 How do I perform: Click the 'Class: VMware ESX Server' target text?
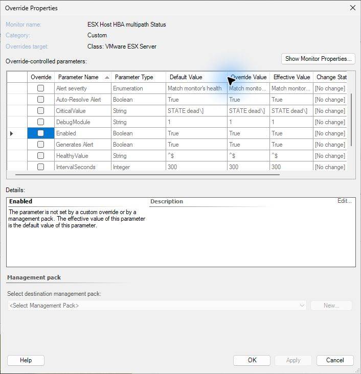122,46
